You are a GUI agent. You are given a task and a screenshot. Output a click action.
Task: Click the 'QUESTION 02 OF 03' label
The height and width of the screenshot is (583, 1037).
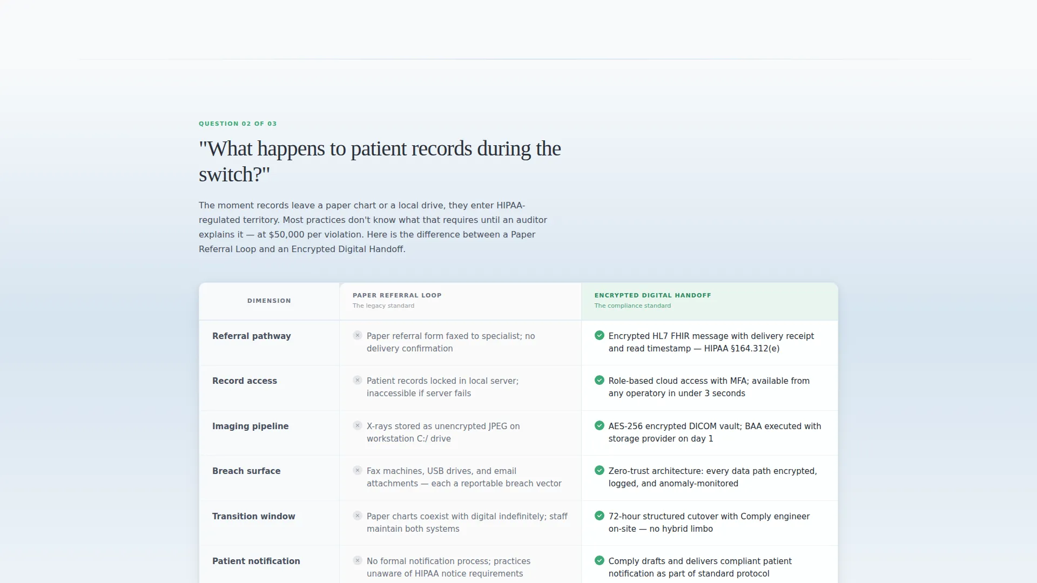tap(238, 124)
